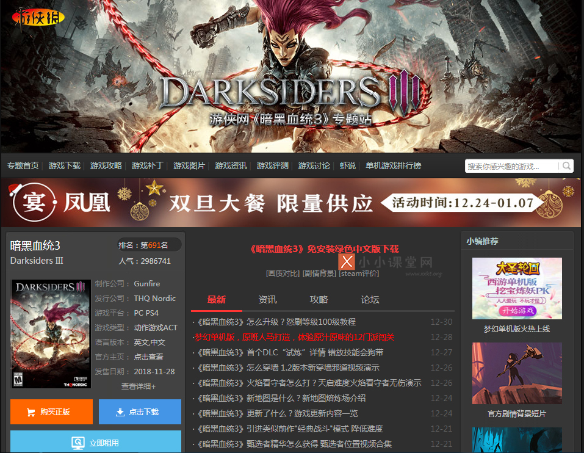Go to 游戏讨论 in navigation
The image size is (584, 453).
(x=314, y=166)
